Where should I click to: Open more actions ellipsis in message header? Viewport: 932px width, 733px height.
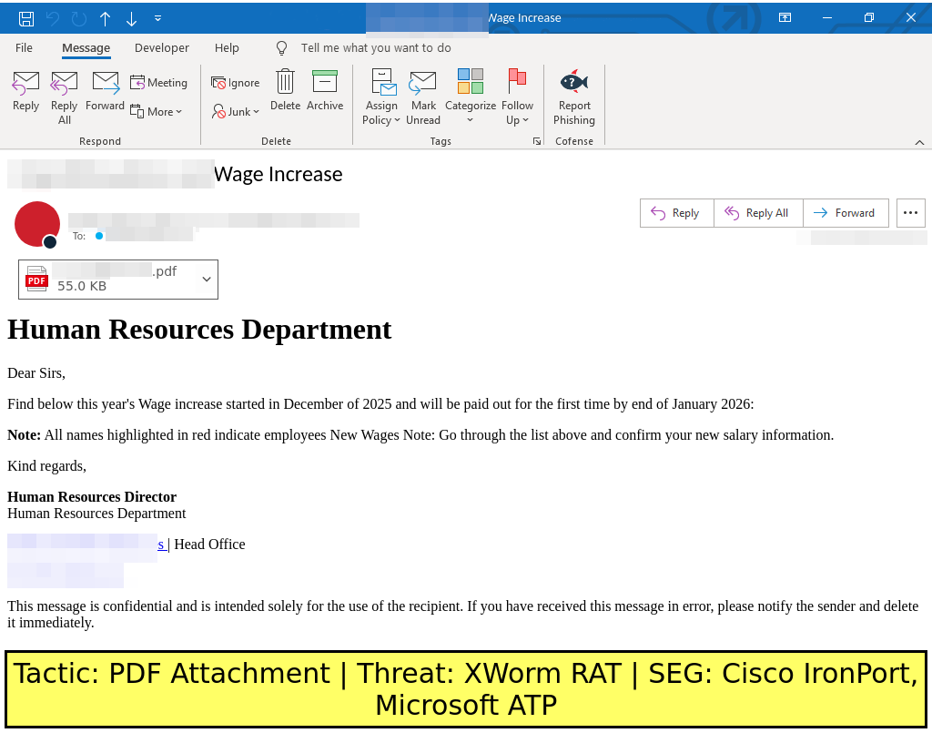[910, 213]
